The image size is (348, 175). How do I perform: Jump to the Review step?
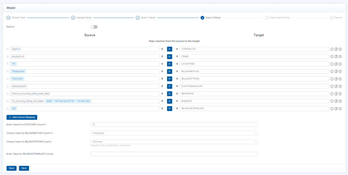point(336,18)
